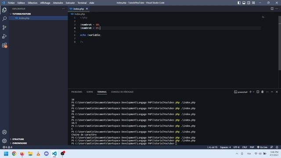The height and width of the screenshot is (158, 281).
Task: Change encoding via UTF-8 status entry
Action: [236, 147]
